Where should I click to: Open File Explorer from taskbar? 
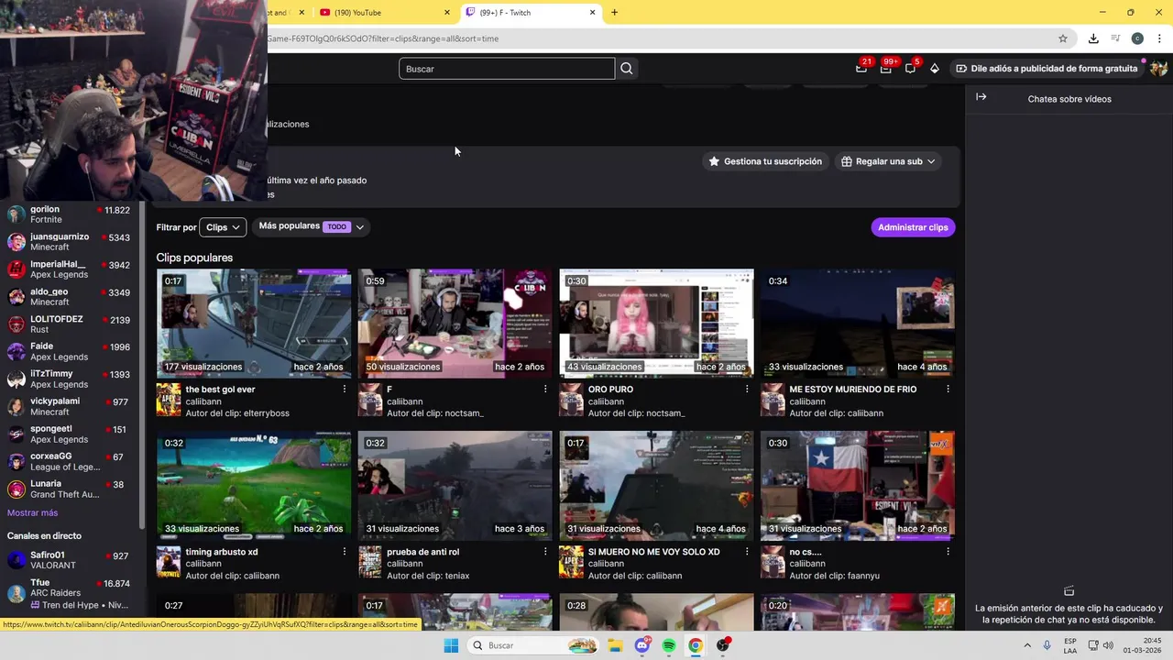click(x=616, y=645)
